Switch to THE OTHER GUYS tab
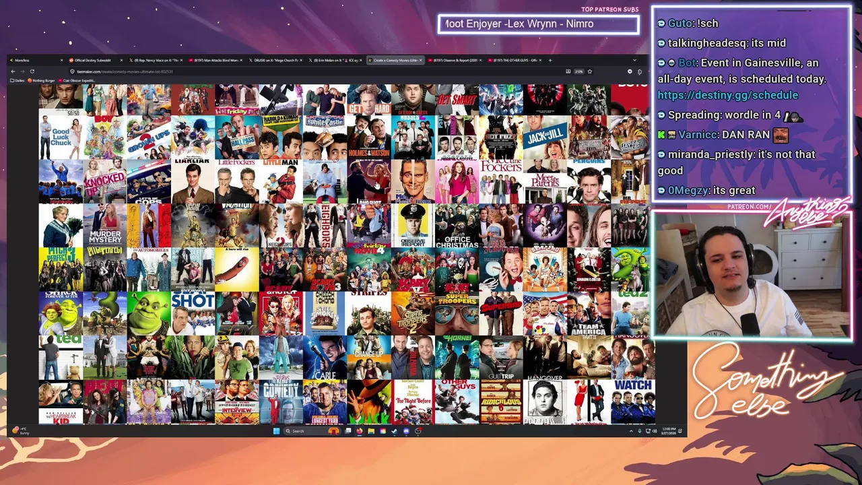 point(515,60)
